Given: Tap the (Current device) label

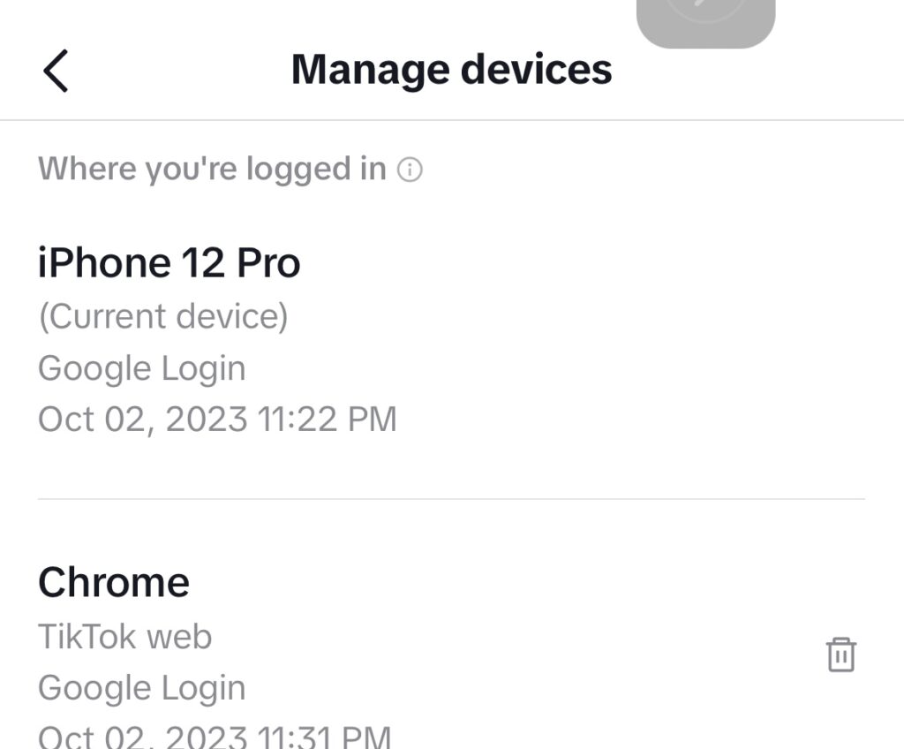Looking at the screenshot, I should 163,316.
